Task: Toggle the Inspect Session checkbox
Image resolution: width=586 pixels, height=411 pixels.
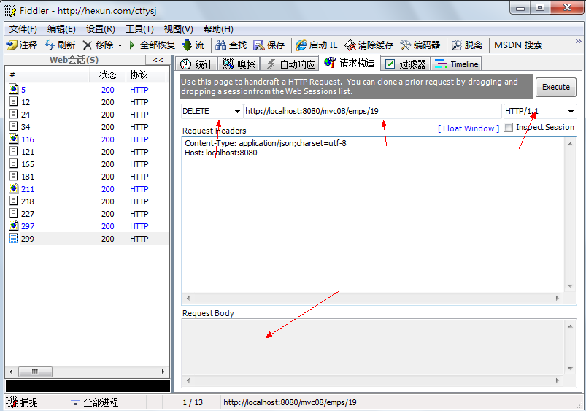Action: (x=508, y=128)
